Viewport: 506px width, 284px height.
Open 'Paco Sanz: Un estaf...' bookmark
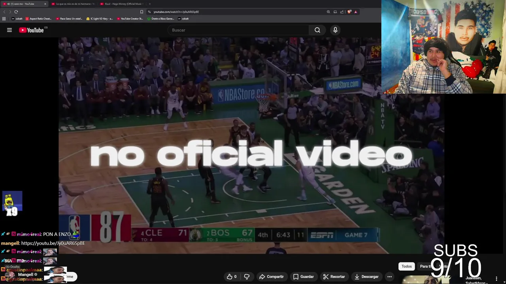point(68,19)
